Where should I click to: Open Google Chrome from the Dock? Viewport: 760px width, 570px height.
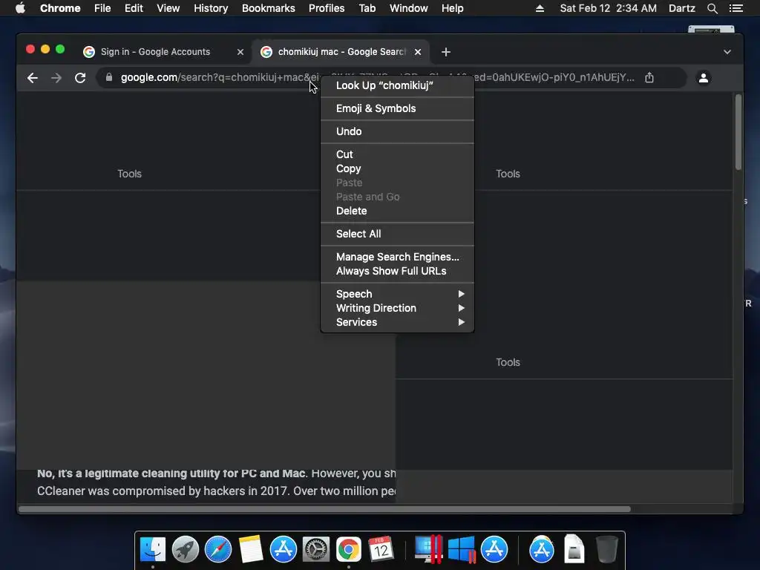coord(349,549)
